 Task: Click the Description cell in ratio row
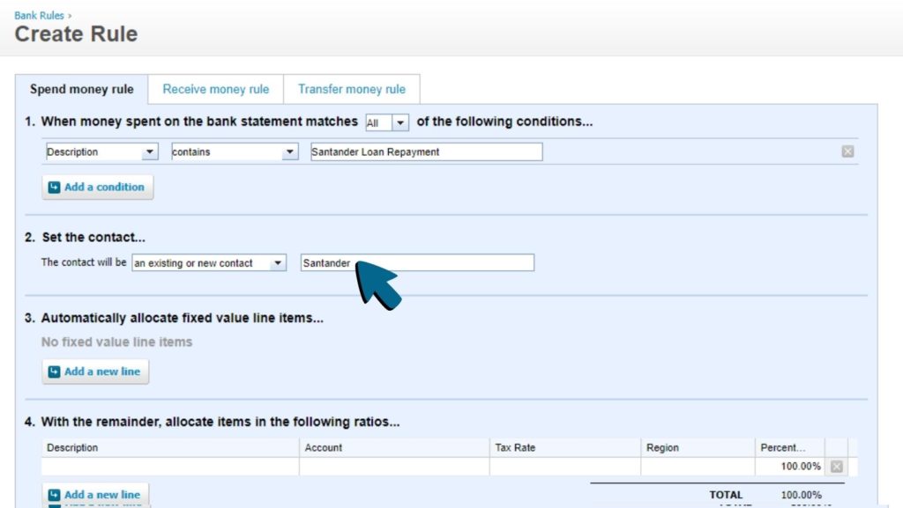170,466
